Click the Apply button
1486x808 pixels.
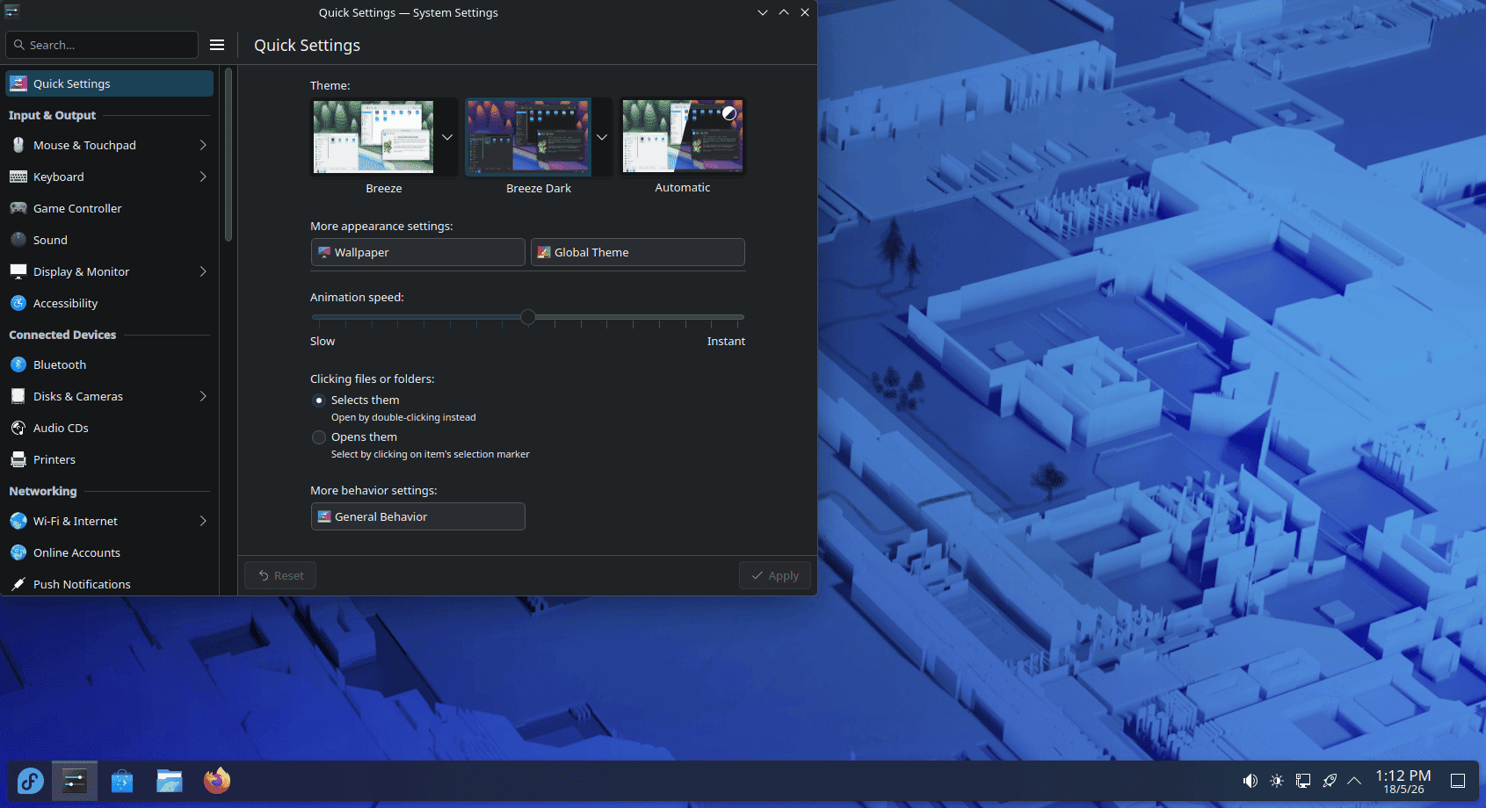[x=775, y=575]
